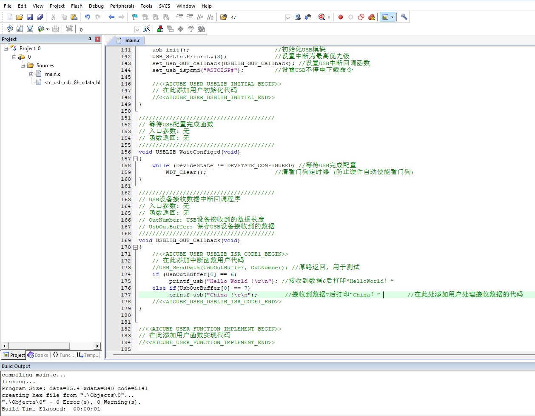Open Configuration via the wrench icon
Screen dimensions: 535x416
click(404, 17)
